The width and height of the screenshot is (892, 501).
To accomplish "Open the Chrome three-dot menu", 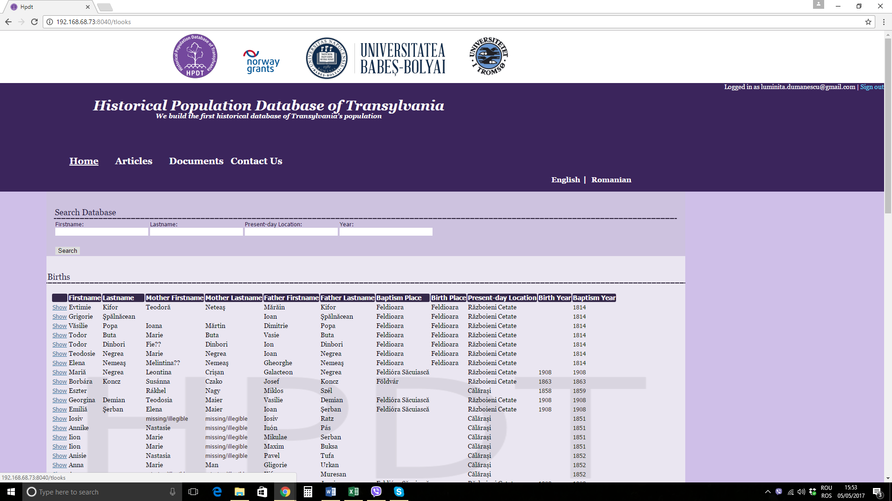I will [884, 22].
